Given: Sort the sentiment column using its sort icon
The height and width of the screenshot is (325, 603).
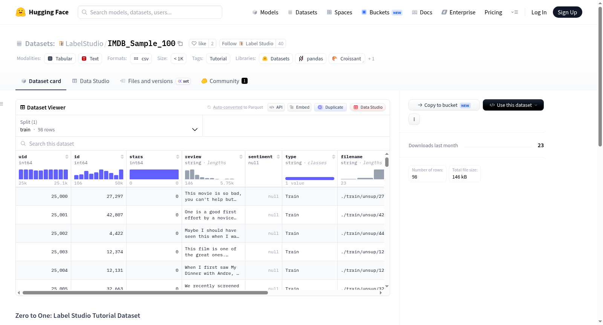Looking at the screenshot, I should tap(278, 157).
